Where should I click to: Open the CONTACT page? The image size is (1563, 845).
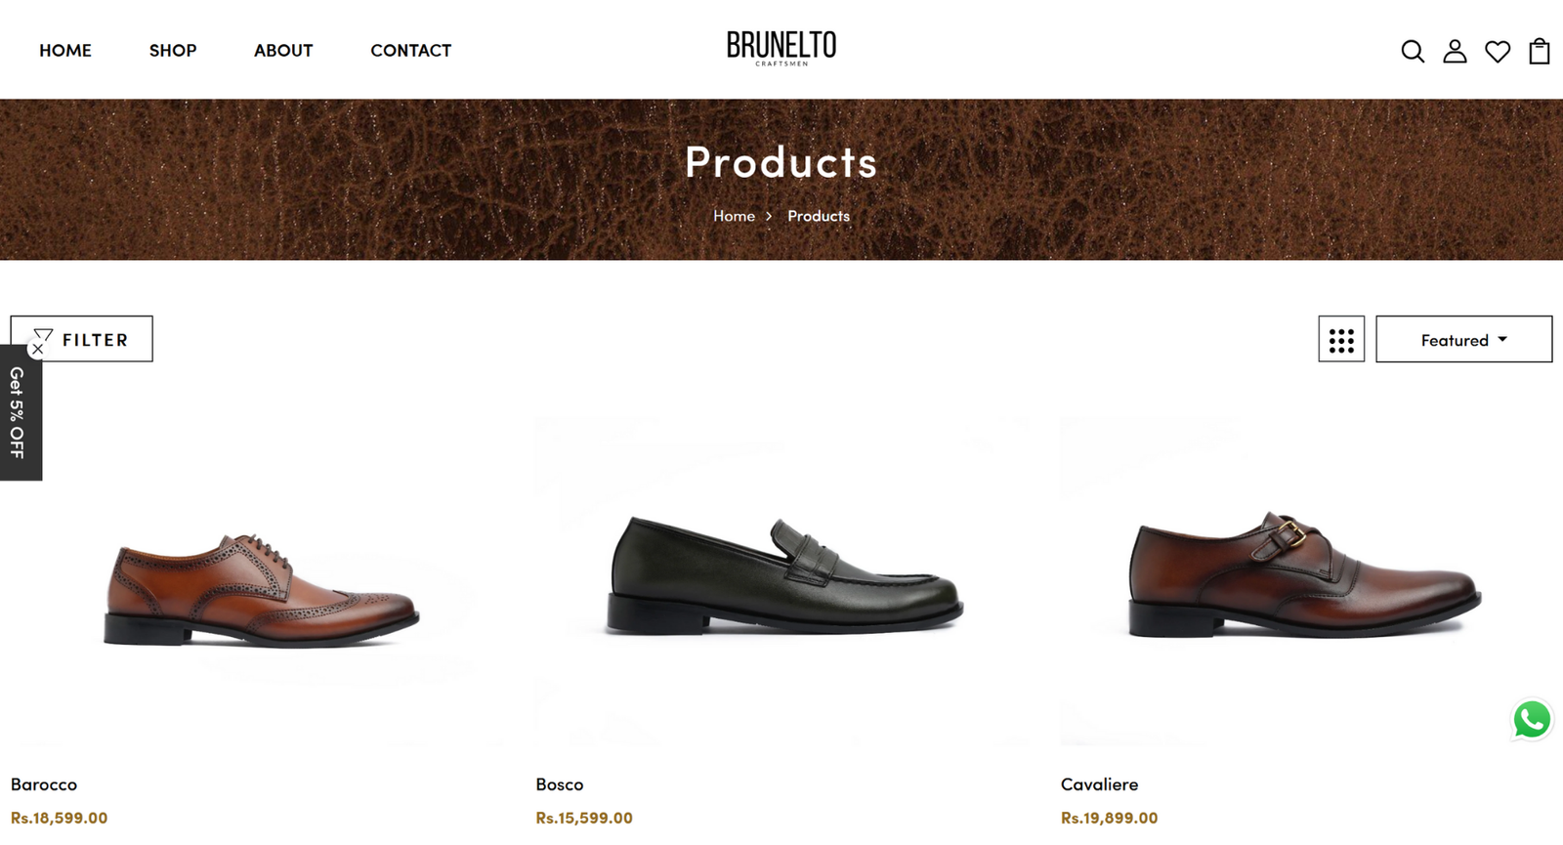410,50
